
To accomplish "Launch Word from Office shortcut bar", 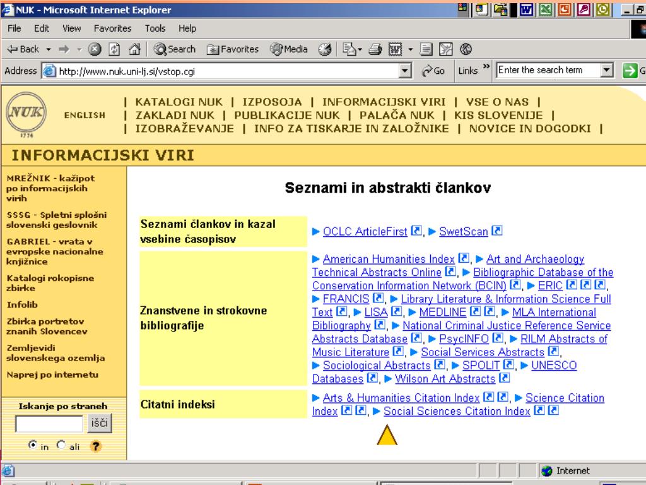I will click(x=526, y=9).
